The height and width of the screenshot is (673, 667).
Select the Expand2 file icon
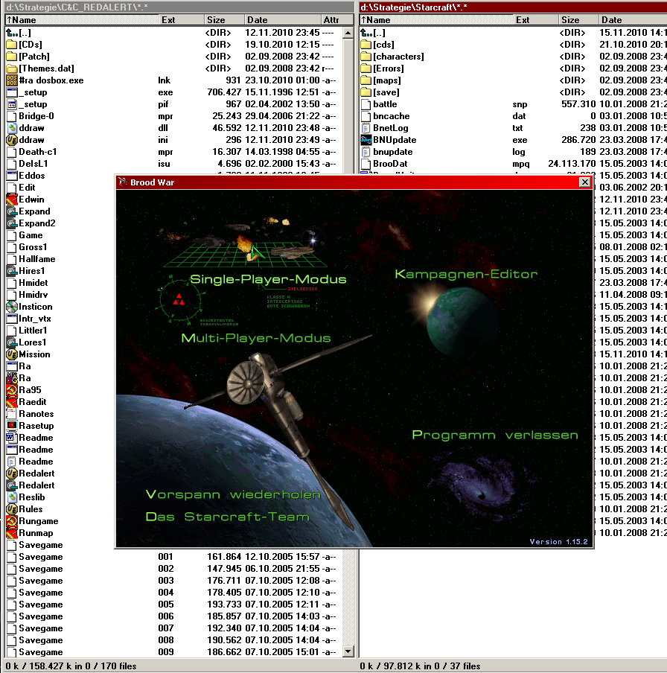[x=12, y=223]
